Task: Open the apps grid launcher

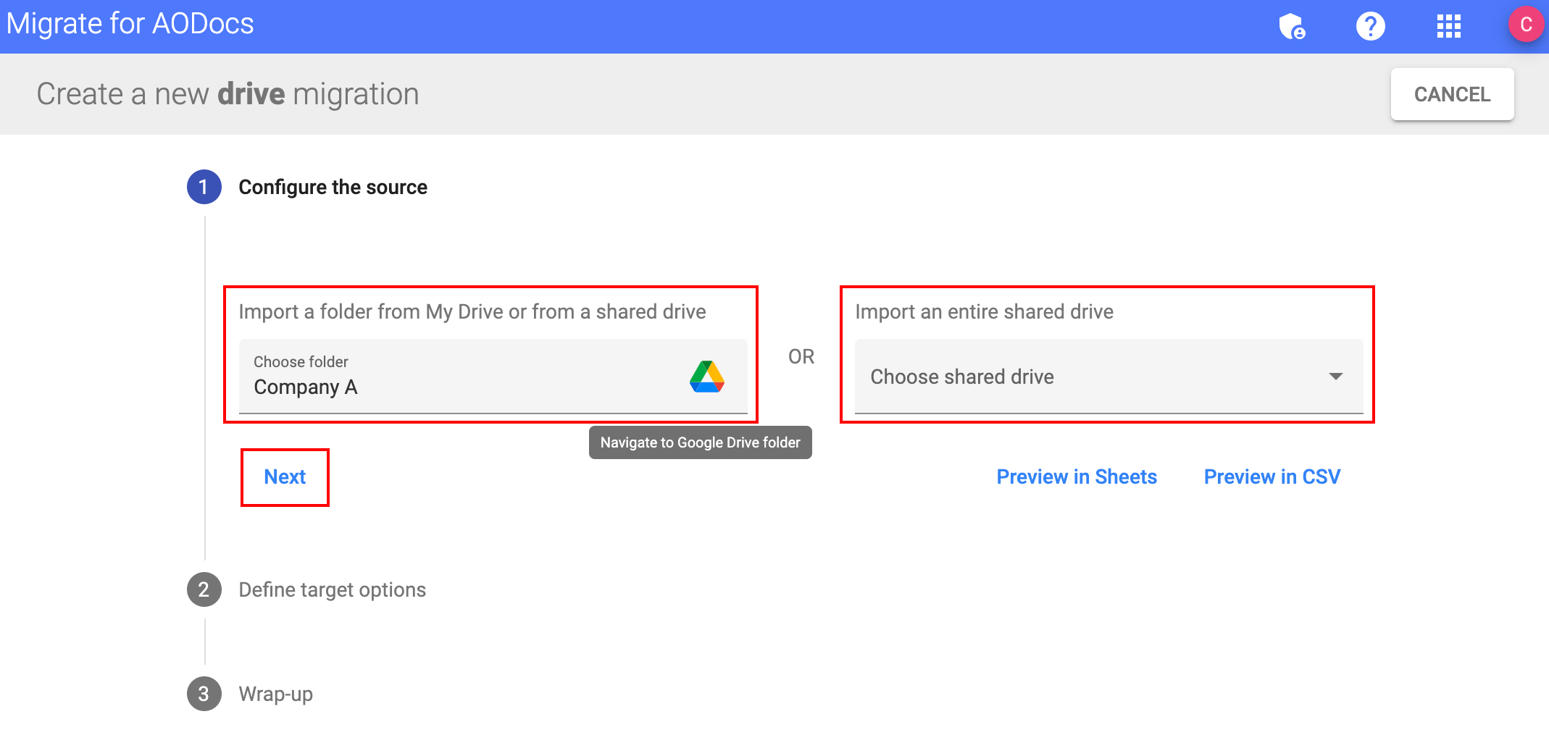Action: pos(1448,26)
